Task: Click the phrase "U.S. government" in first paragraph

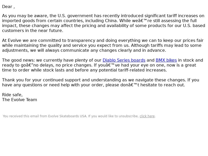Action: [75, 16]
